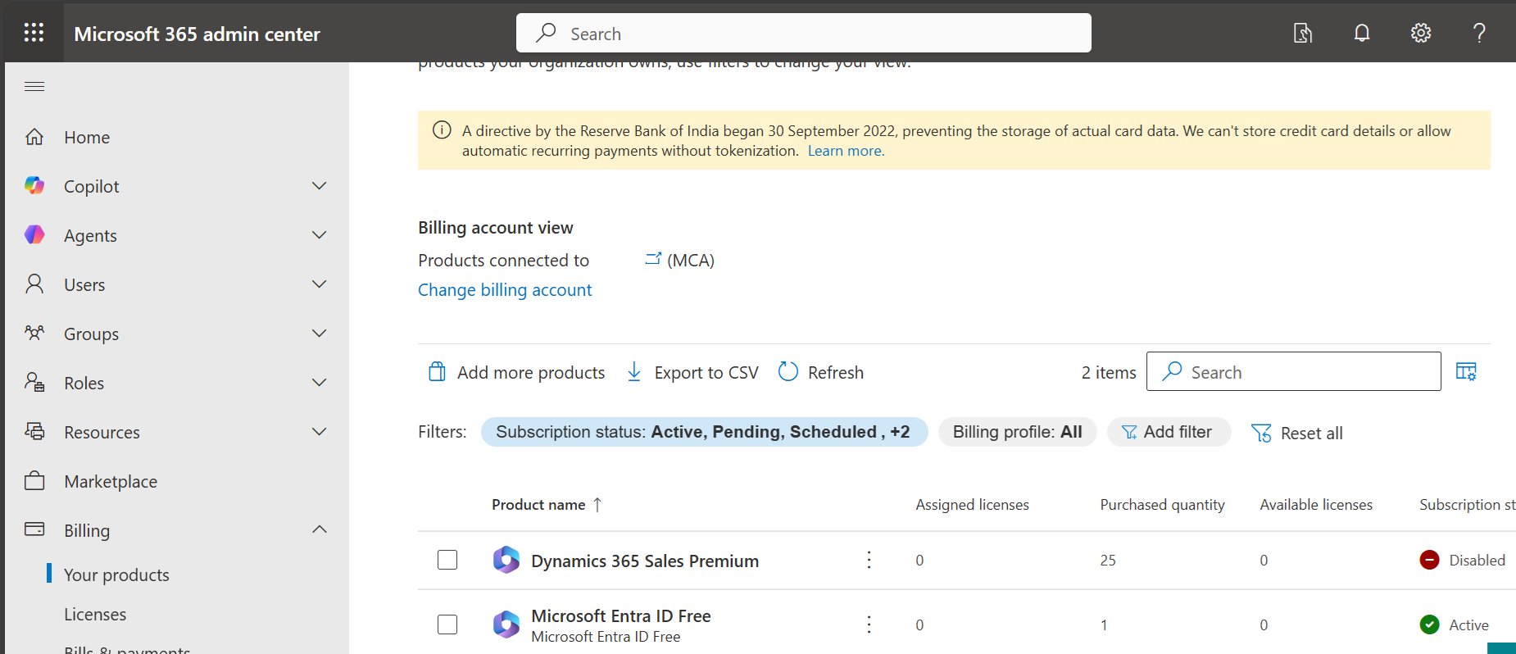Click the help question mark icon
Screen dimensions: 1516x654
click(1478, 33)
